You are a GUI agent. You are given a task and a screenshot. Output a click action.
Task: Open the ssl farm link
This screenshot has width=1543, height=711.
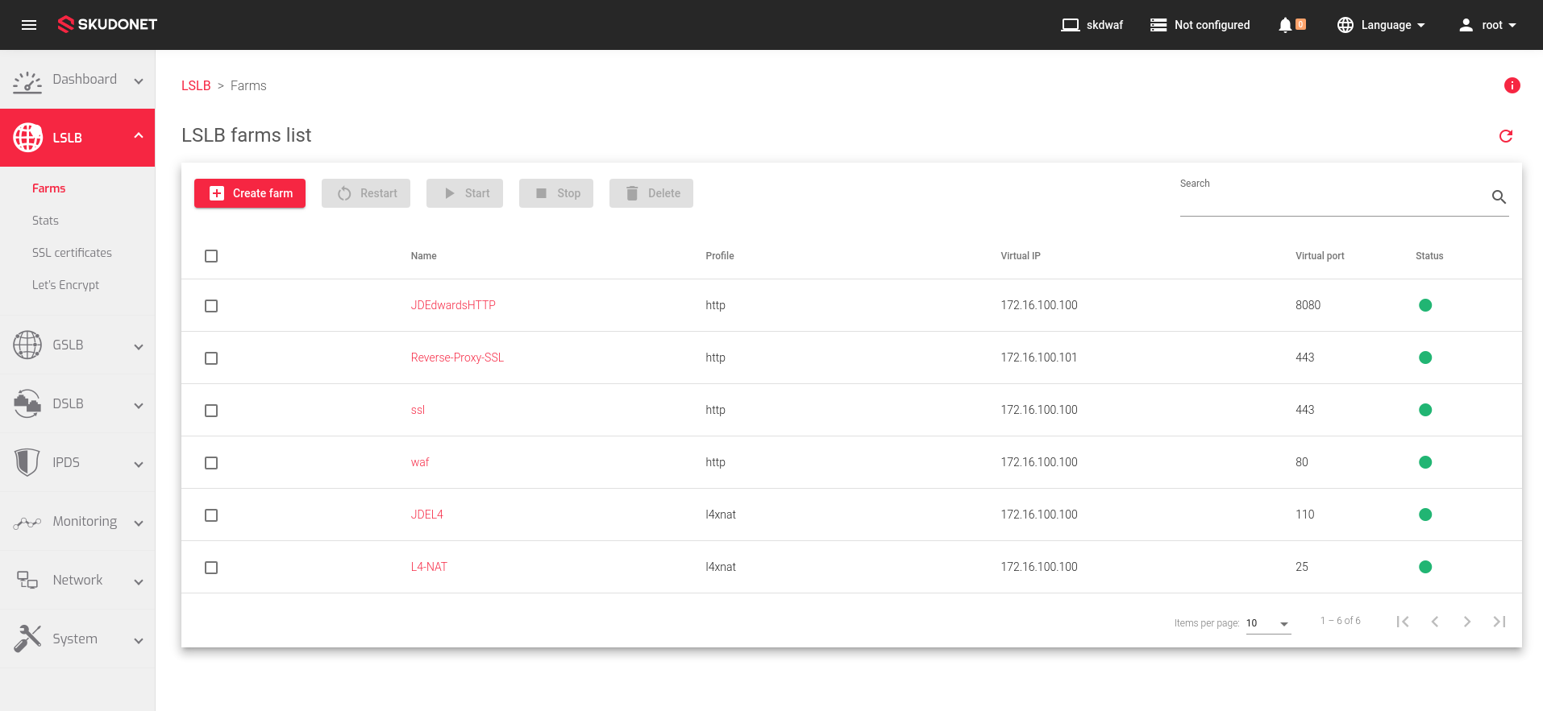tap(418, 410)
